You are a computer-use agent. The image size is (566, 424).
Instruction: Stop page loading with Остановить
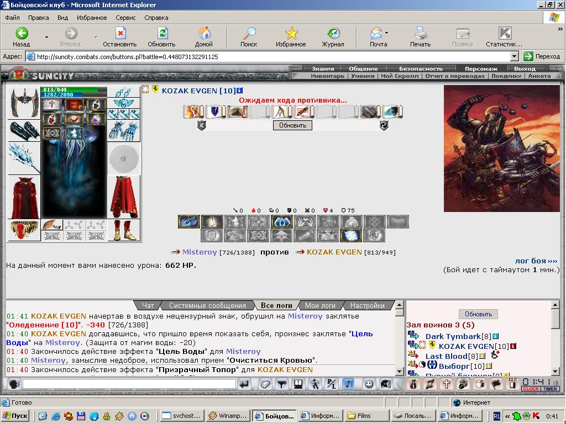coord(120,37)
